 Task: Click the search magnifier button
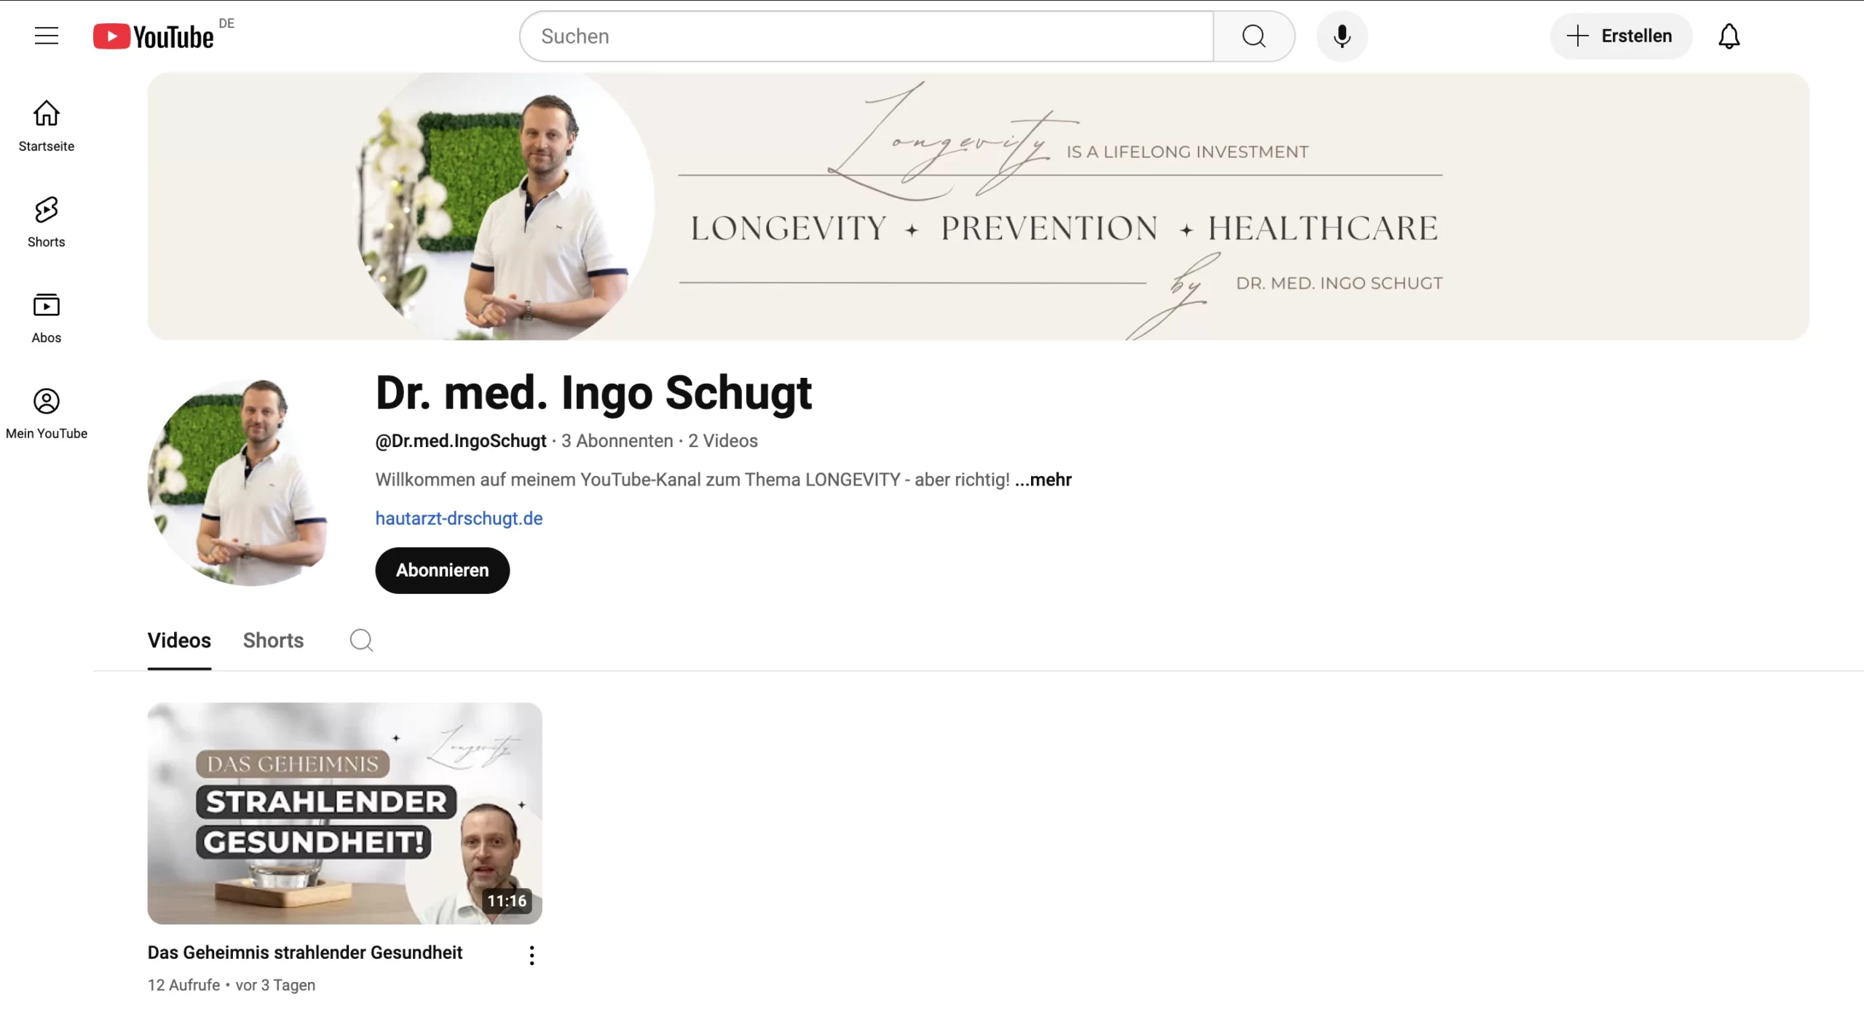click(x=1254, y=36)
